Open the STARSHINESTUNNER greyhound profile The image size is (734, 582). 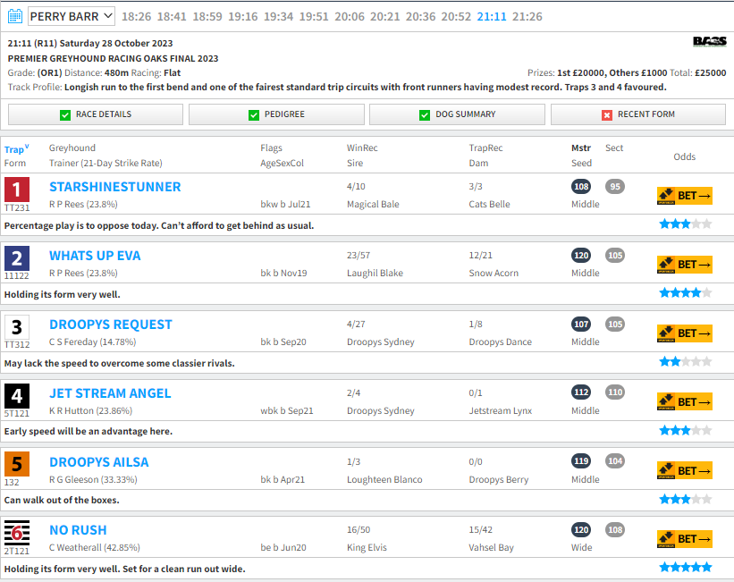click(x=115, y=187)
